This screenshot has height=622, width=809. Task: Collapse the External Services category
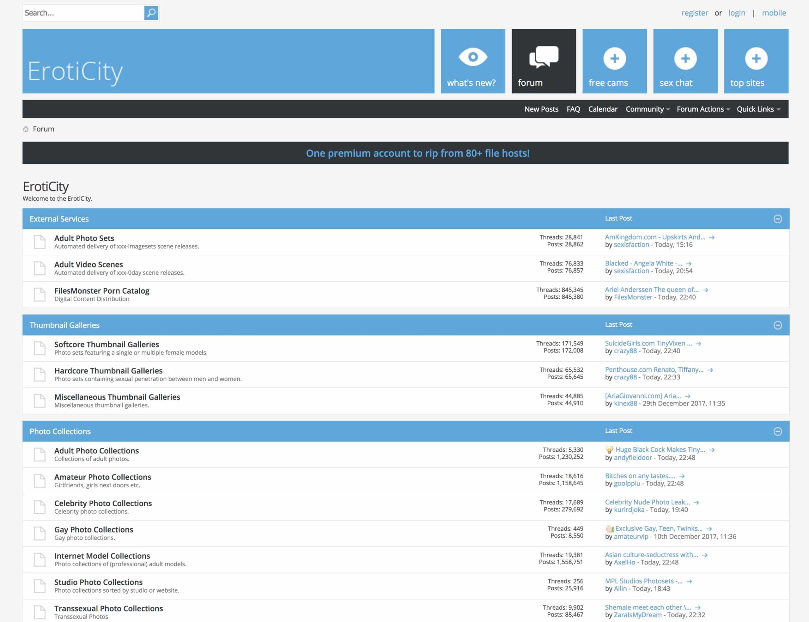777,219
